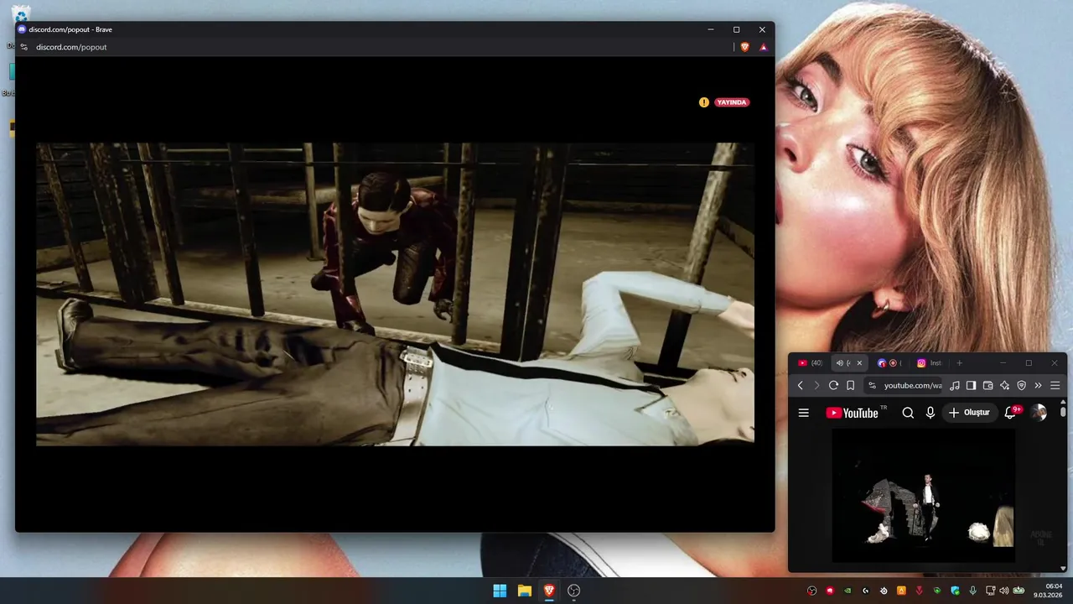Click the YouTube logo to go home
This screenshot has height=604, width=1073.
[852, 413]
